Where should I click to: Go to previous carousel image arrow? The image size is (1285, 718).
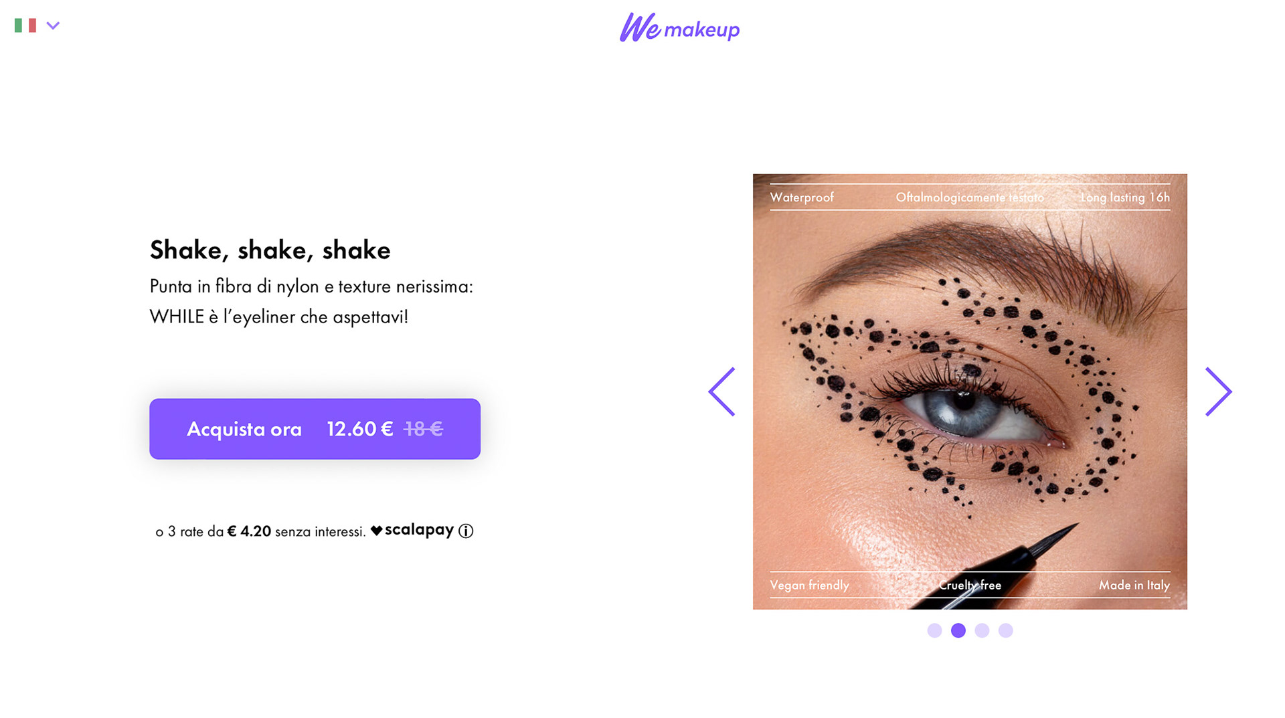coord(721,391)
